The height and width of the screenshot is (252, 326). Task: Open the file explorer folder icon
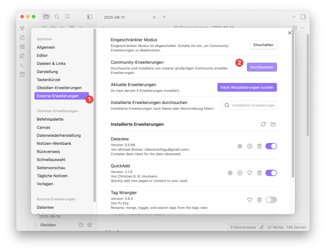pos(46,17)
